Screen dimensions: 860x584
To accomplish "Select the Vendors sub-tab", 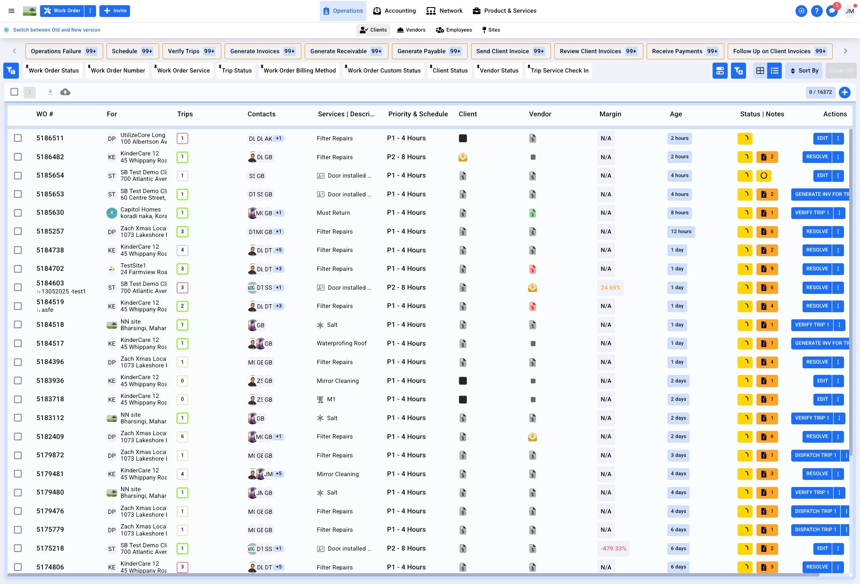I will [x=411, y=30].
